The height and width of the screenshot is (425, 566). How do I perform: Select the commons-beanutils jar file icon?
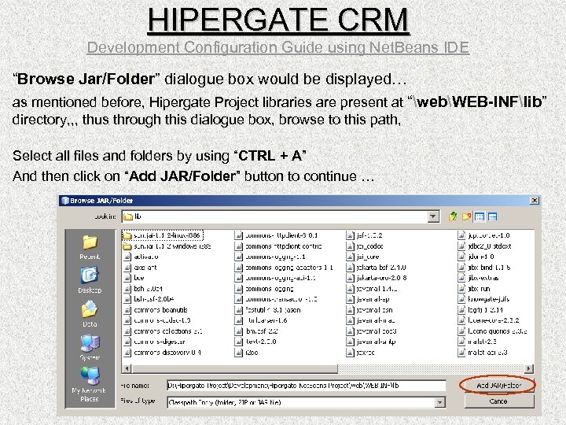127,310
